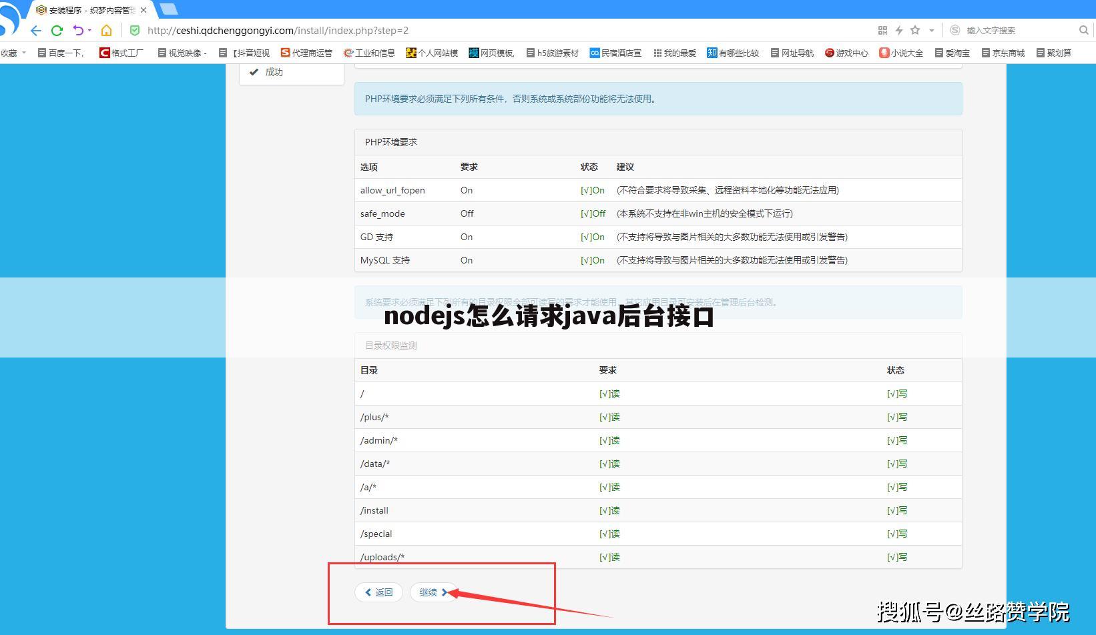
Task: Click the [√]Off status for safe_mode
Action: [x=593, y=213]
